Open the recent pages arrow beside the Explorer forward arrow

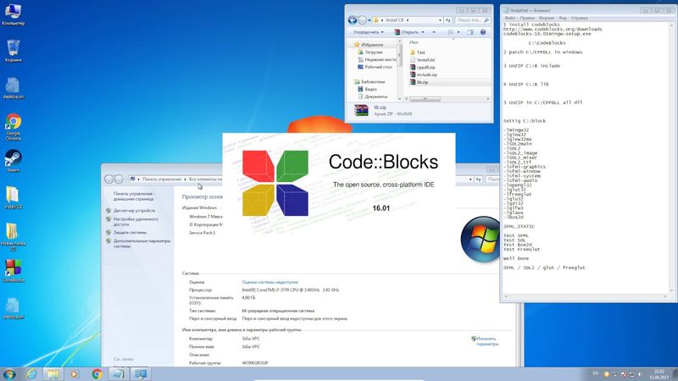370,20
